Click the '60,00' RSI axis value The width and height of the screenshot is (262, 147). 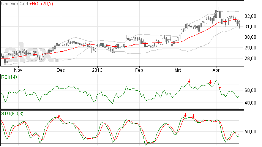(250, 90)
